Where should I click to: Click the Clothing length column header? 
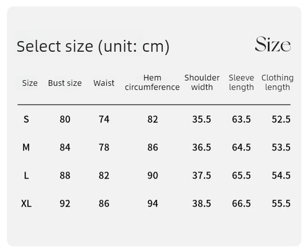pos(278,83)
